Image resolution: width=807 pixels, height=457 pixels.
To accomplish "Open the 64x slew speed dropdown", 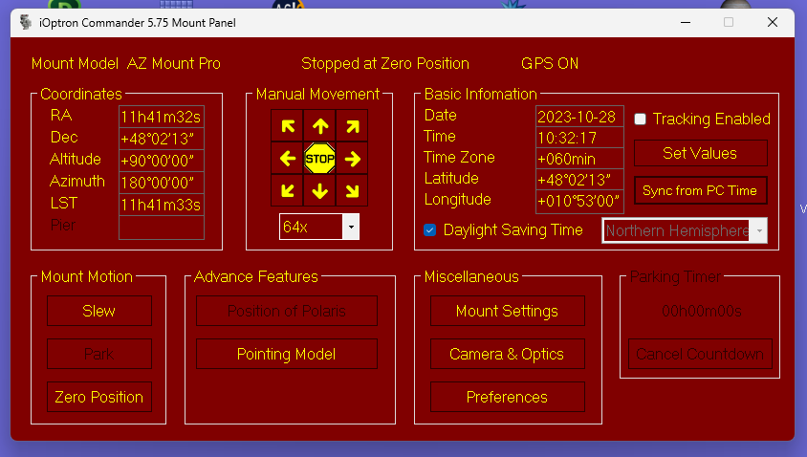I will click(x=351, y=227).
